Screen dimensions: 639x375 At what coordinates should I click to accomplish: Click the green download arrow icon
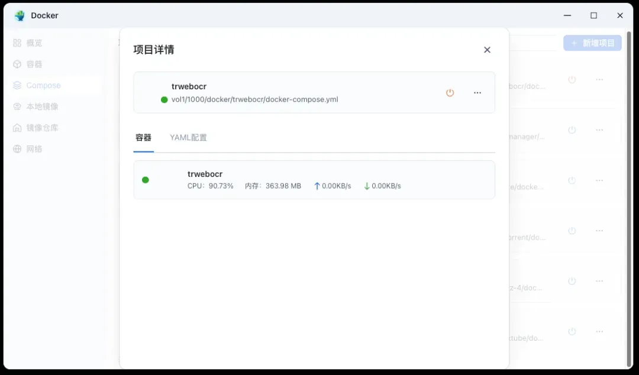[x=367, y=186]
